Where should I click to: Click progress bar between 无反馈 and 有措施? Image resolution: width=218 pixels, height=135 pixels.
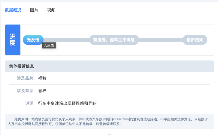[66, 40]
